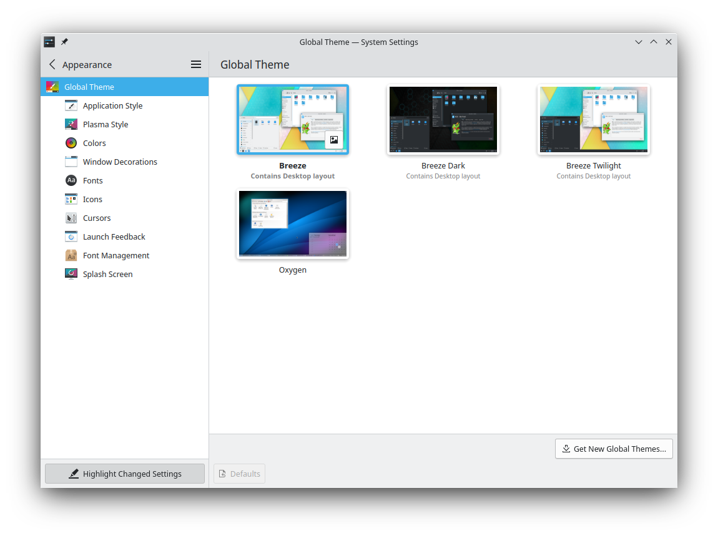
Task: Click the Cursors sidebar icon
Action: click(x=71, y=218)
